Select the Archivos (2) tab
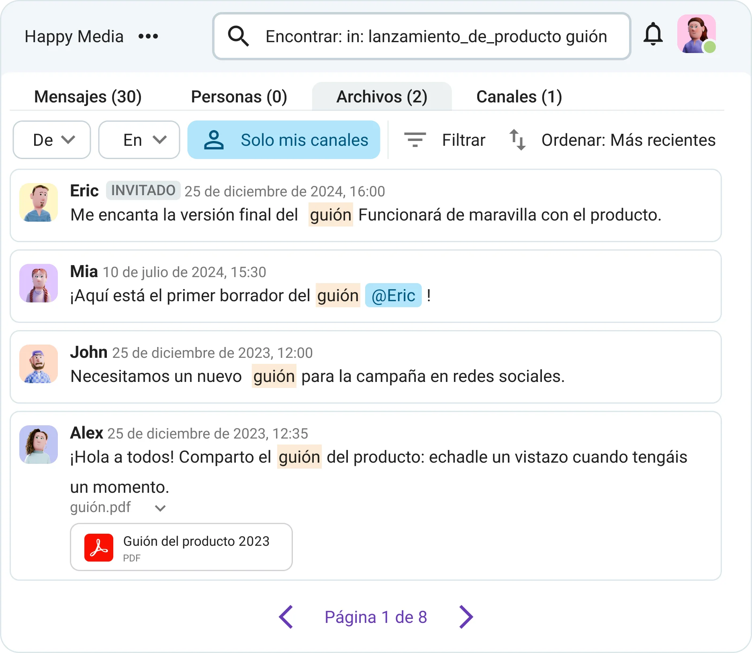 click(382, 96)
